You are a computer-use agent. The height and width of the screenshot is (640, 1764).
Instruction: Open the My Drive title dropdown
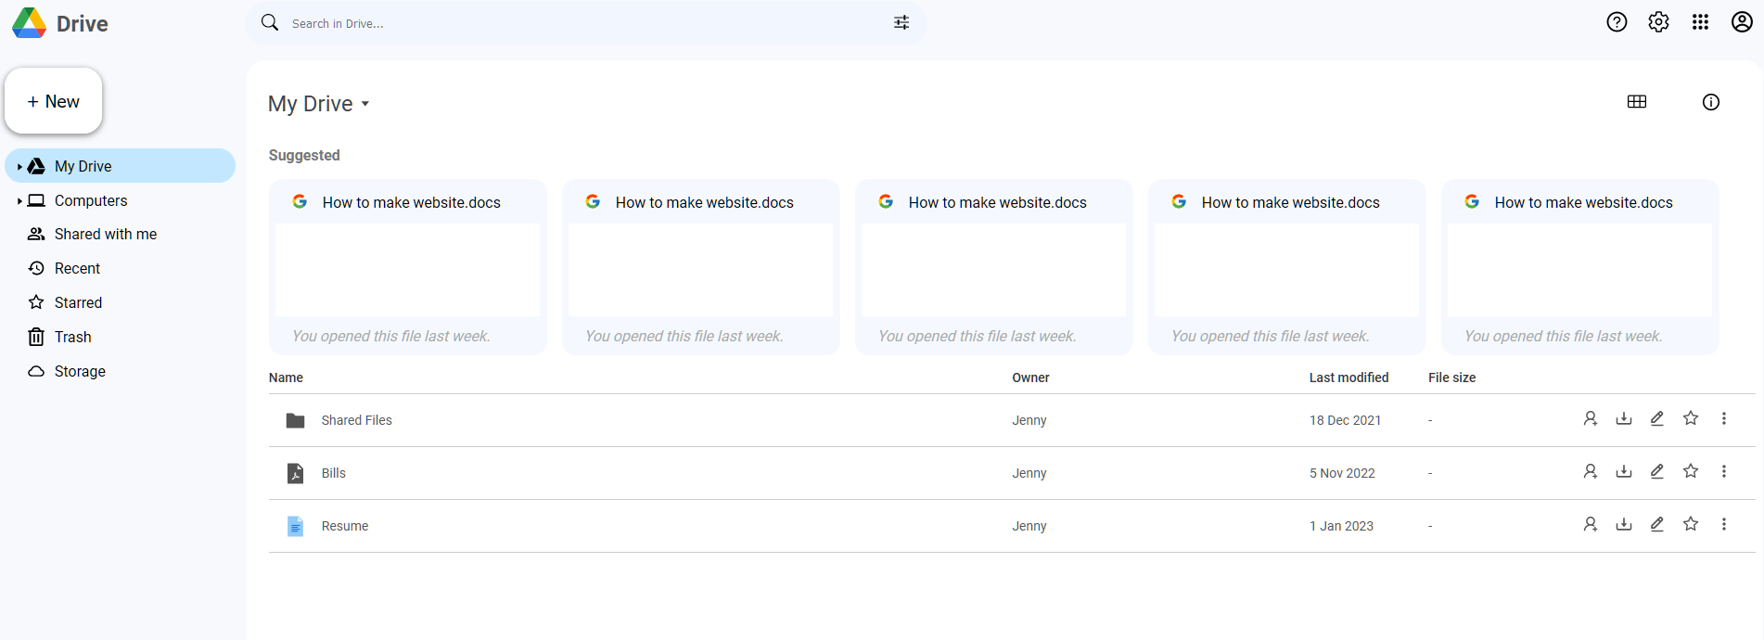pyautogui.click(x=365, y=104)
